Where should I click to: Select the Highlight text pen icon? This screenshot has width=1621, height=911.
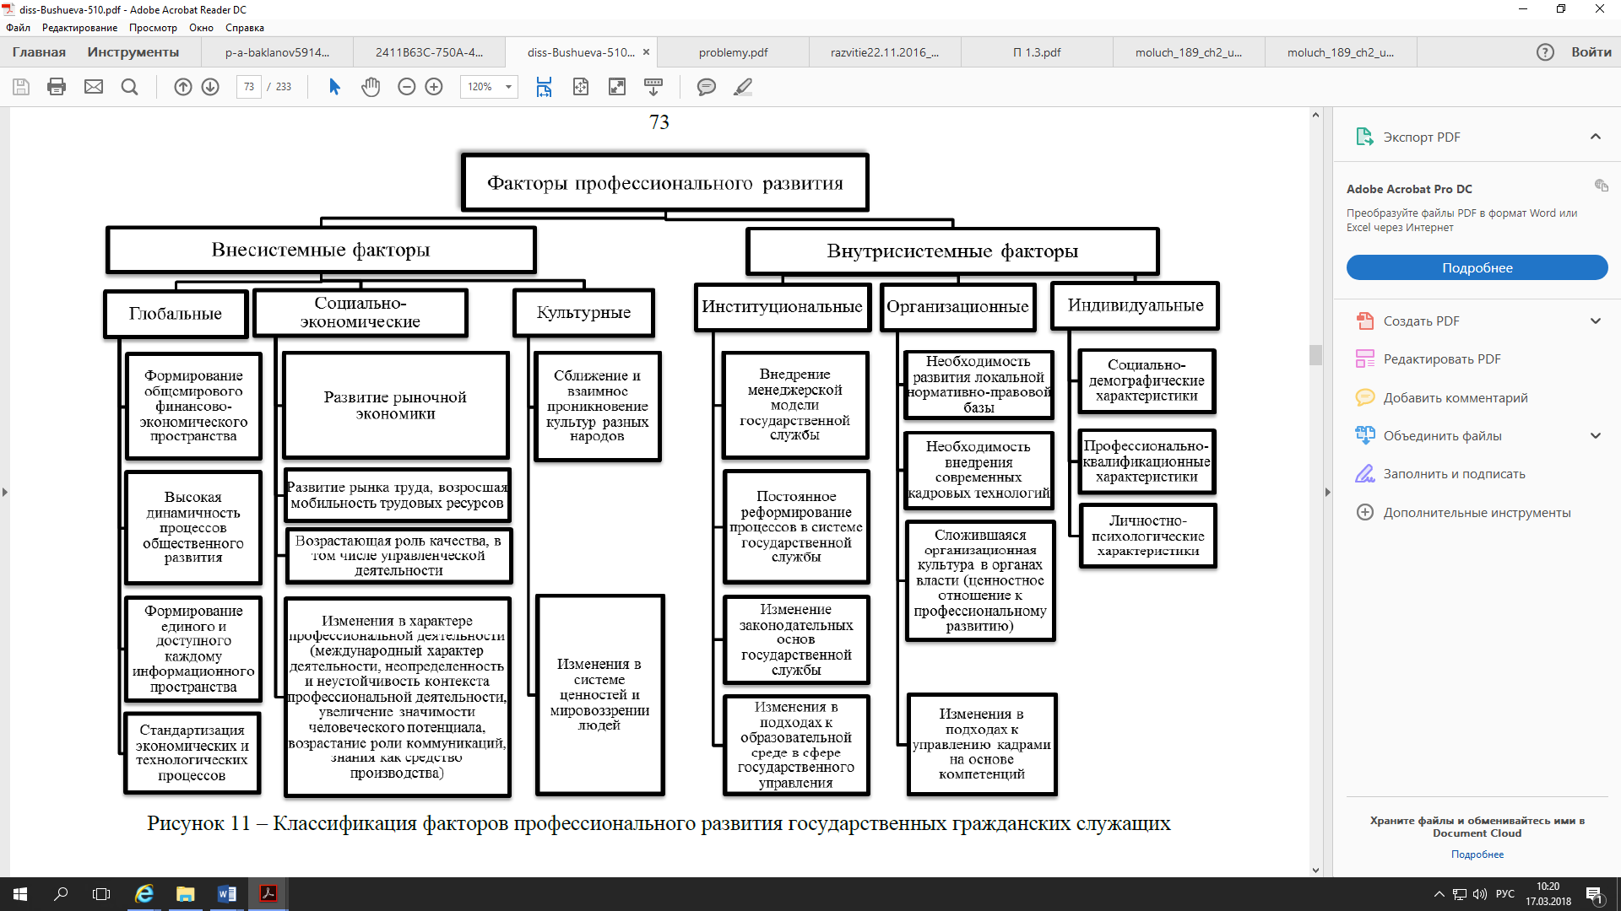743,87
